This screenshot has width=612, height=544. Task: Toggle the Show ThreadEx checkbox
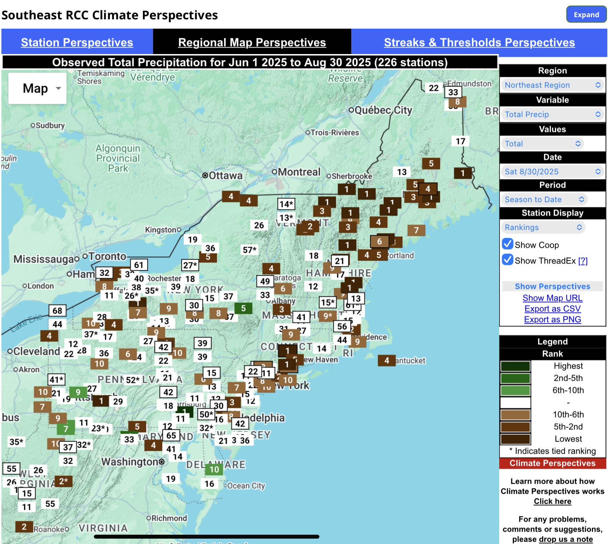click(x=507, y=260)
